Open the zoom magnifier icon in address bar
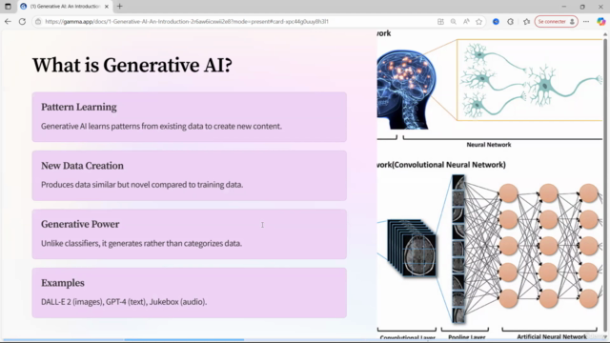 [454, 21]
